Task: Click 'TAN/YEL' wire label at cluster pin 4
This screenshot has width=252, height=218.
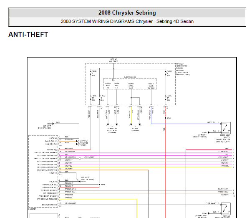Action: click(68, 198)
